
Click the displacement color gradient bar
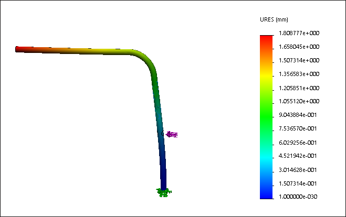[266, 117]
